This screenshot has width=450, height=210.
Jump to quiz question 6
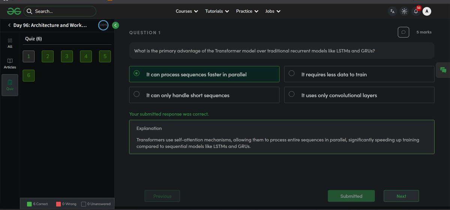pos(28,75)
